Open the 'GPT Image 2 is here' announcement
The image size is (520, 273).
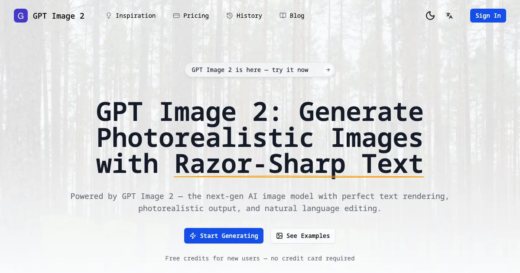pos(260,70)
